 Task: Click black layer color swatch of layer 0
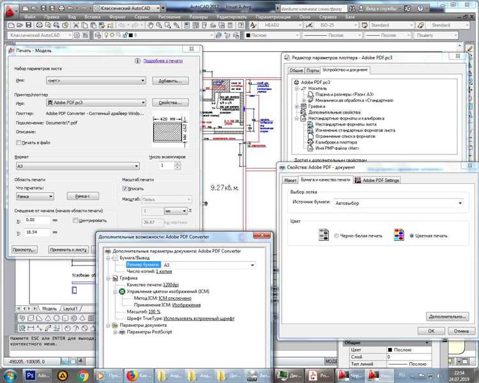[x=130, y=36]
